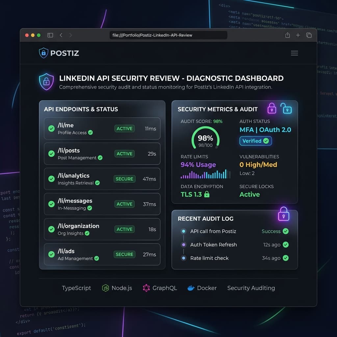The image size is (337, 337).
Task: Click the MFA | OAuth 2.0 text
Action: 265,130
